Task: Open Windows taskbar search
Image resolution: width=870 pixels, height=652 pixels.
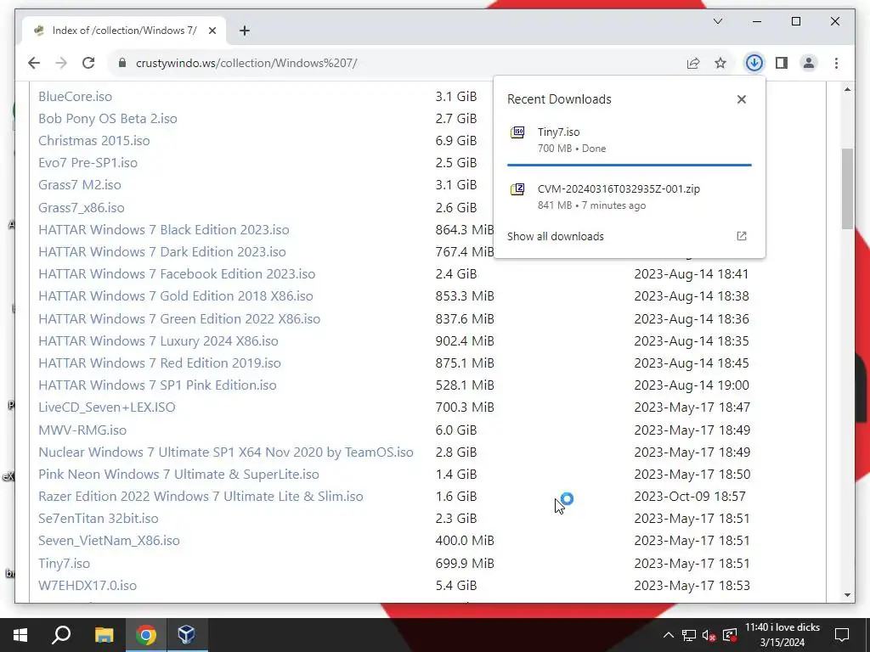Action: (61, 635)
